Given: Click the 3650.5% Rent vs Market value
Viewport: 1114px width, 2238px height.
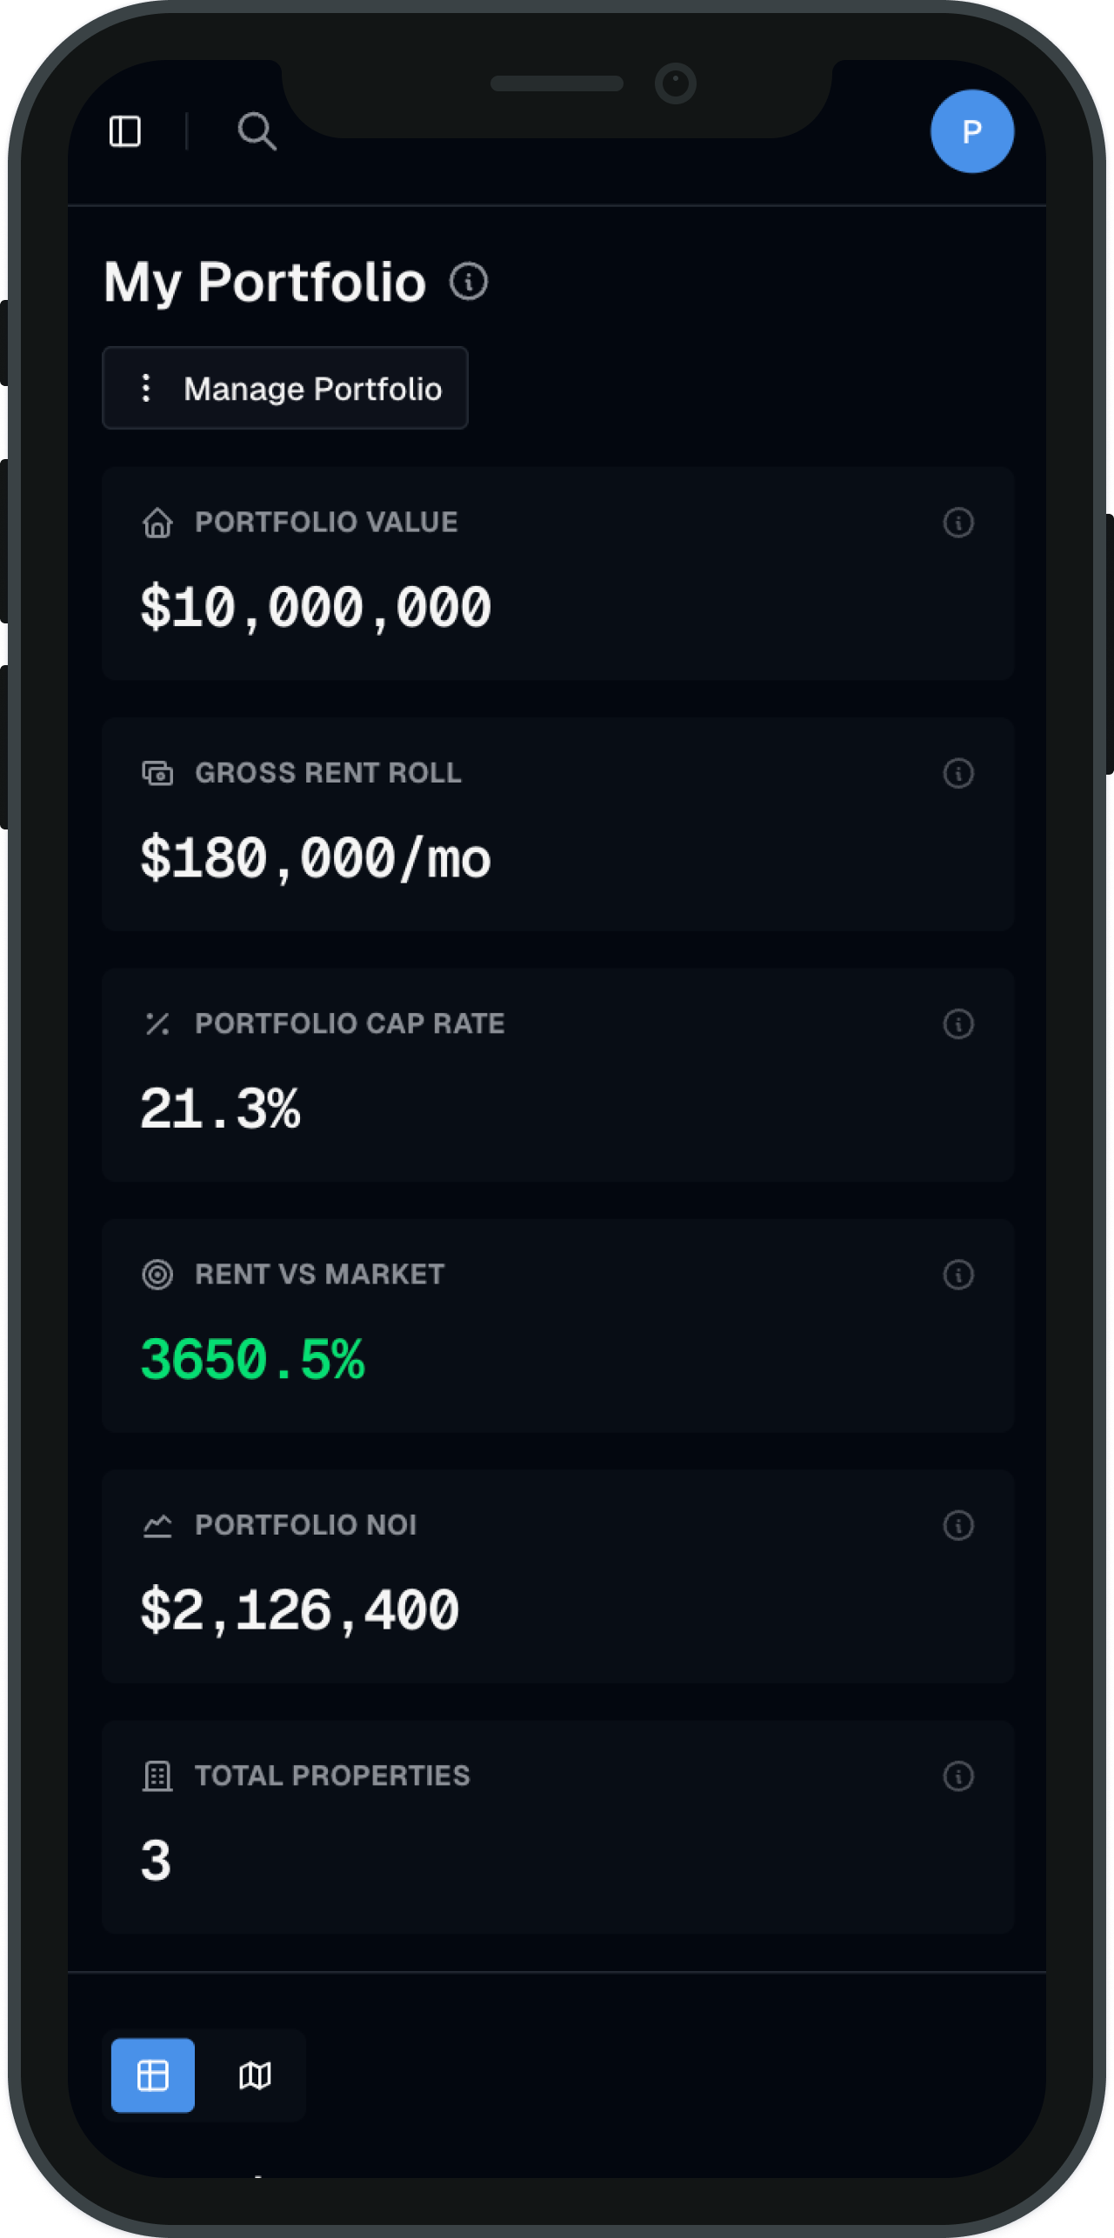Looking at the screenshot, I should pos(252,1360).
